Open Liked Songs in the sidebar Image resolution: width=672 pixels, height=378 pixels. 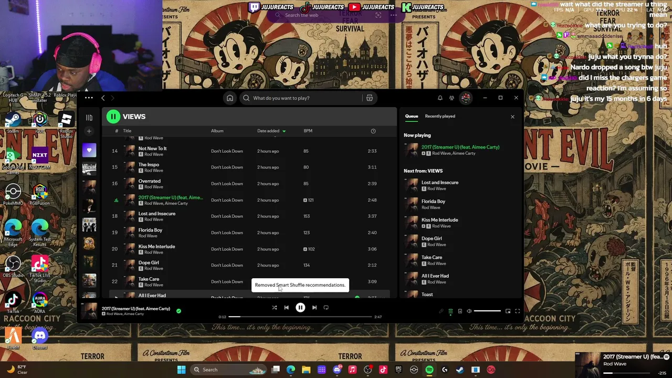click(89, 150)
